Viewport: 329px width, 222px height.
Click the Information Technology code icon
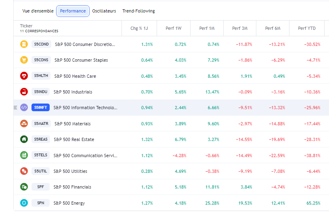pyautogui.click(x=24, y=108)
